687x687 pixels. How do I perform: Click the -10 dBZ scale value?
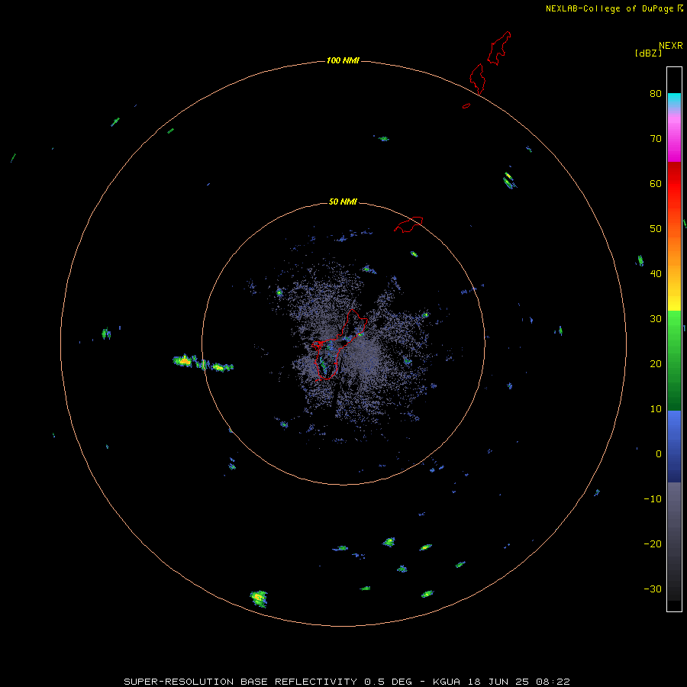[x=653, y=499]
